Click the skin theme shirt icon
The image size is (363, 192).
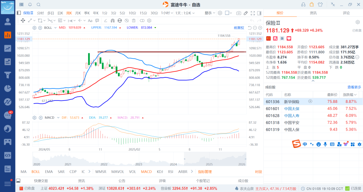pos(320,4)
